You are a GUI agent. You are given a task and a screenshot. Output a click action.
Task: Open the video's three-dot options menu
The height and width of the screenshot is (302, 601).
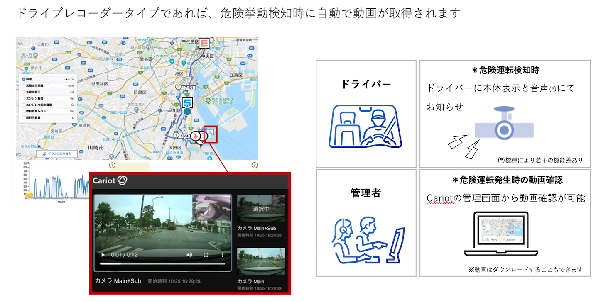click(x=222, y=255)
